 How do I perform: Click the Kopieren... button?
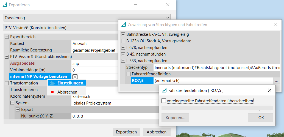pos(175,118)
